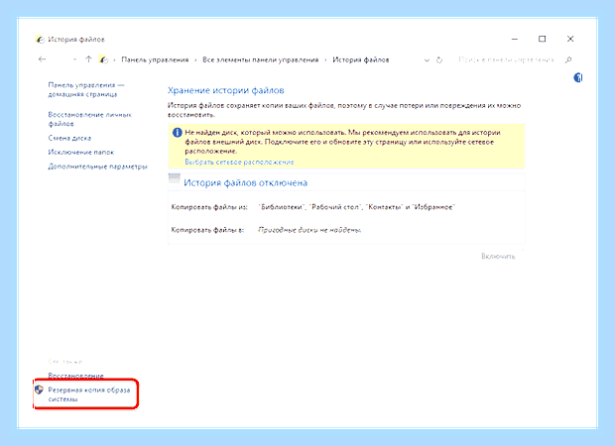Open the Смена диска link
Image resolution: width=615 pixels, height=446 pixels.
69,138
